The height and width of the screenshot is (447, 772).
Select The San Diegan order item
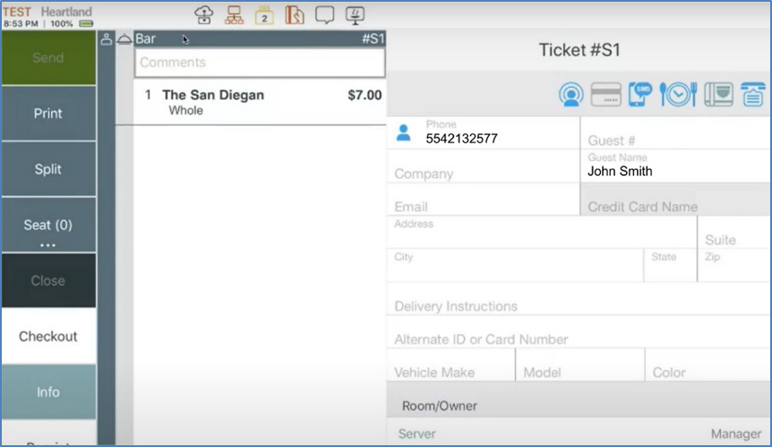[x=260, y=102]
